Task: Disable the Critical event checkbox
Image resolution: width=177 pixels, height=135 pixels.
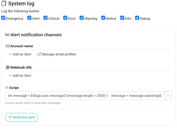Action: tap(45, 18)
